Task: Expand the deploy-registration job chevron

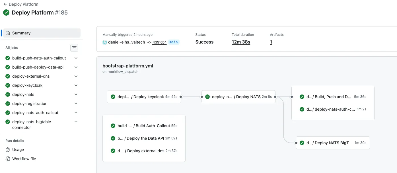Action: pyautogui.click(x=76, y=104)
